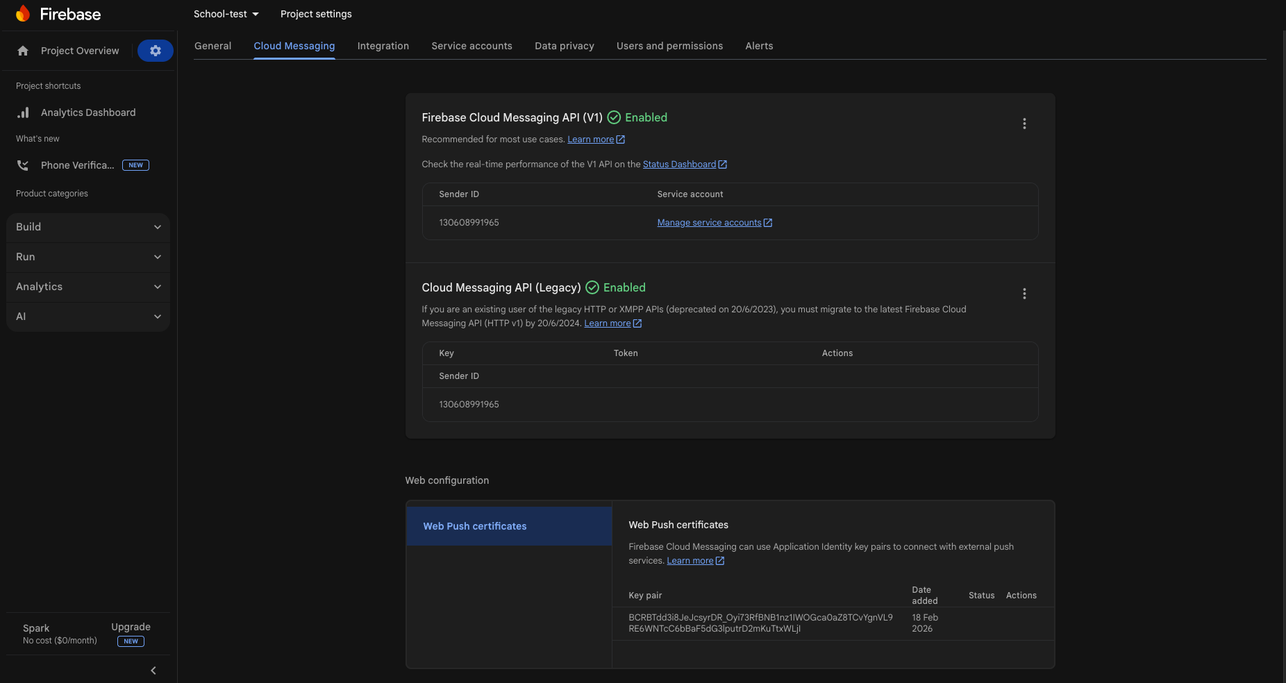Expand the Build product category

point(88,227)
